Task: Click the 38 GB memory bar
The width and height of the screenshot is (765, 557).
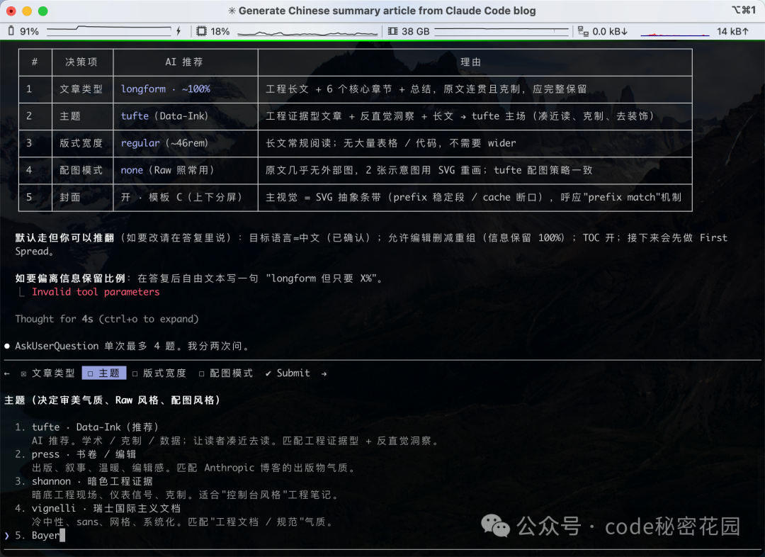Action: (x=501, y=31)
